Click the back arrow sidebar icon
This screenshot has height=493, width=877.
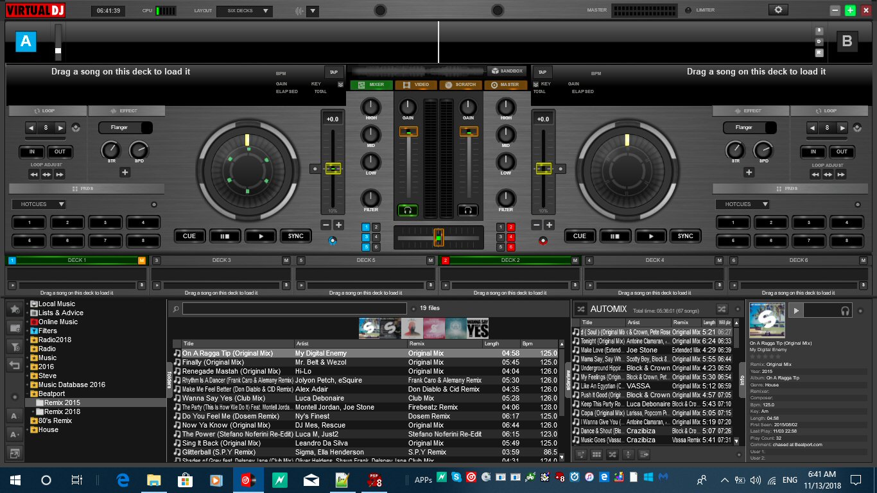[x=14, y=365]
